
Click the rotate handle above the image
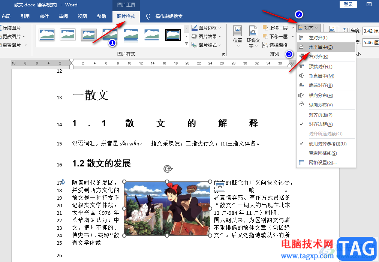[x=168, y=169]
